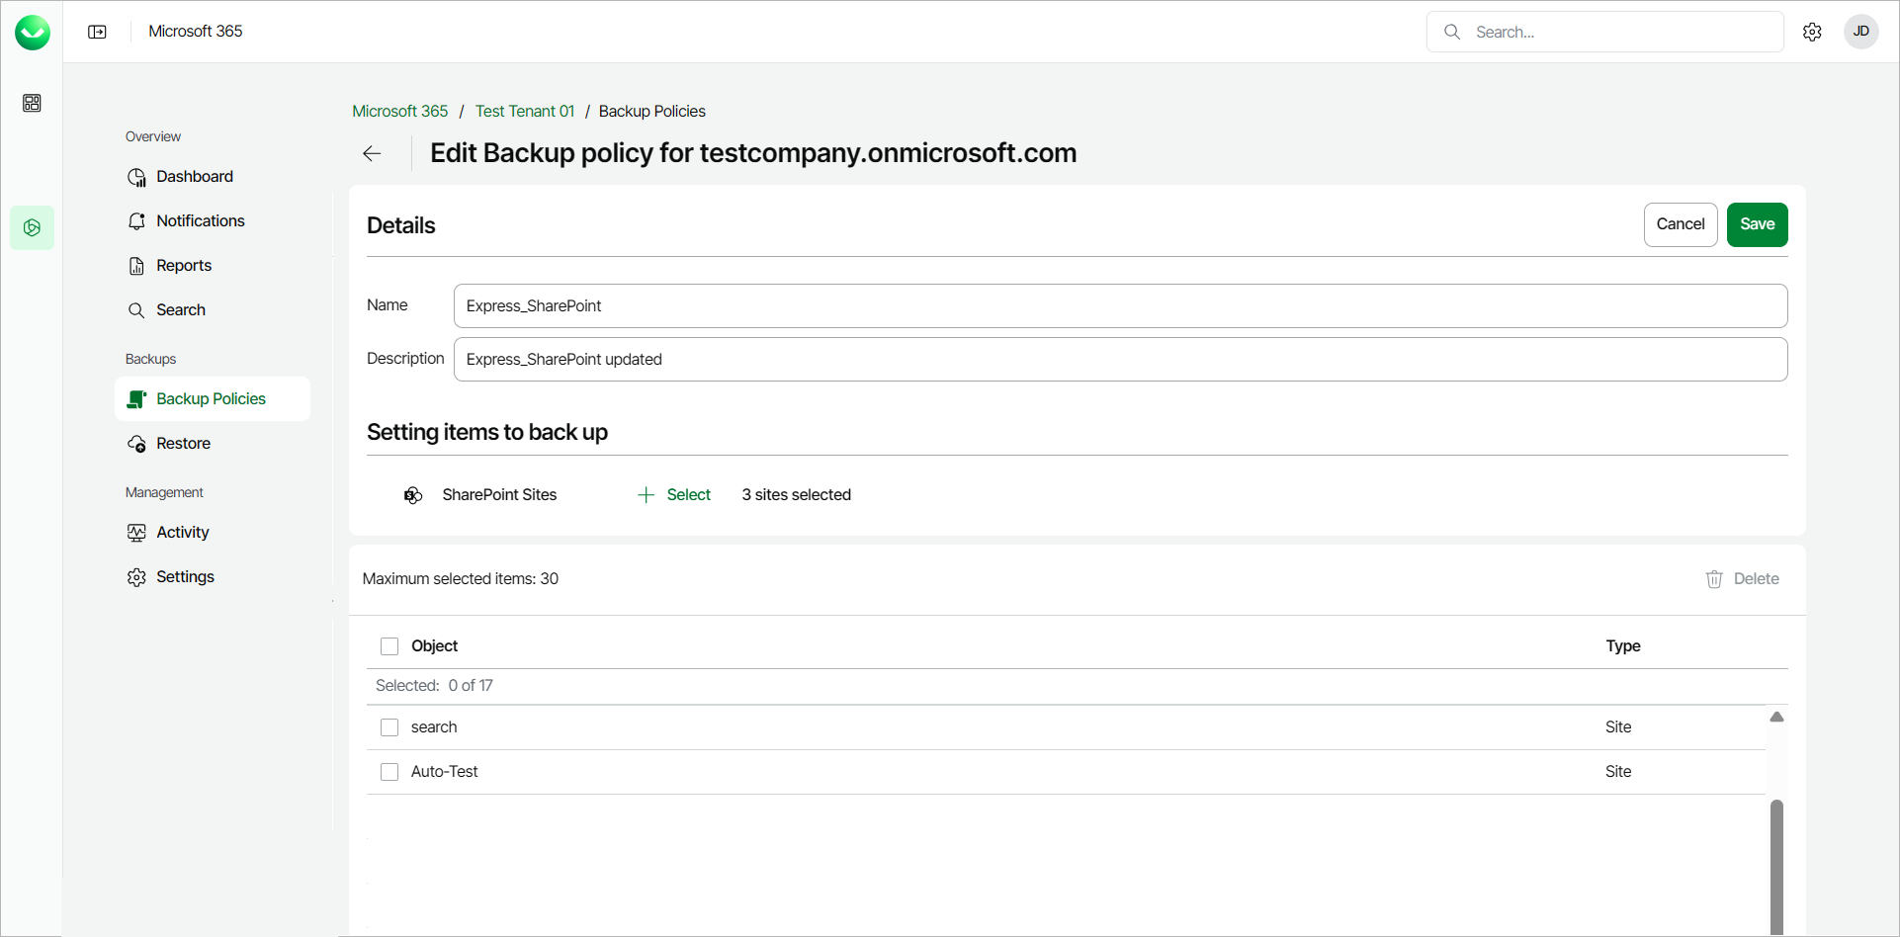The image size is (1900, 937).
Task: Open Dashboard in the sidebar
Action: pos(194,177)
